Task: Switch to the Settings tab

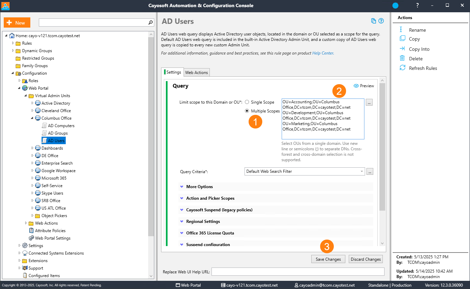Action: click(173, 72)
